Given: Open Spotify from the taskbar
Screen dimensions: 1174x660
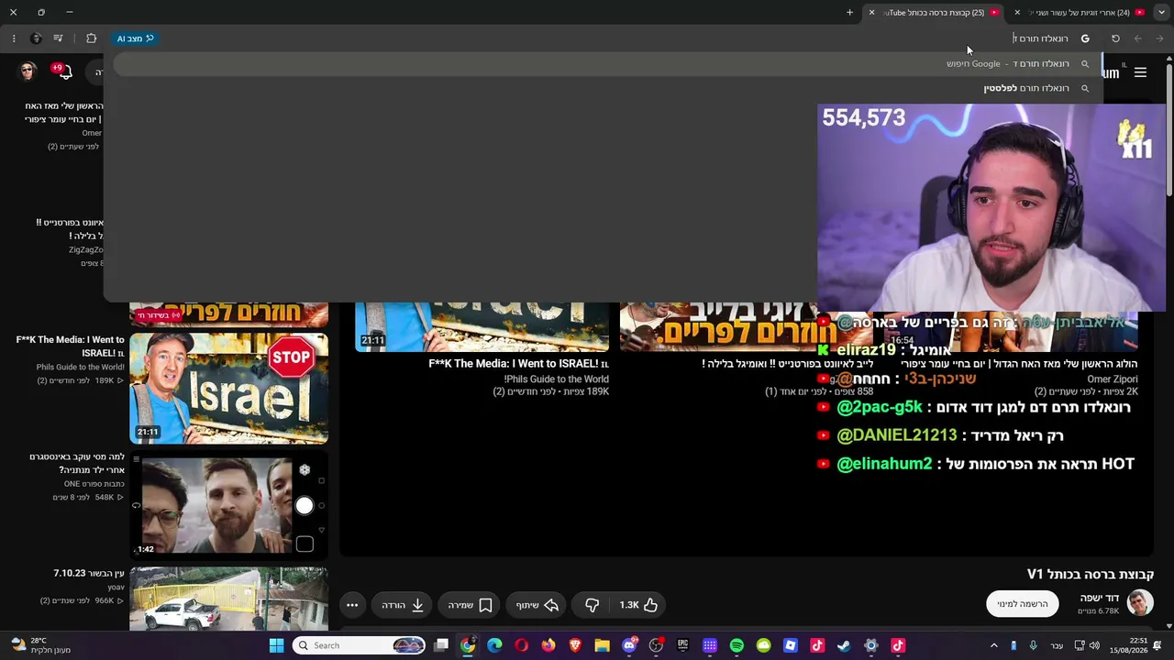Looking at the screenshot, I should click(x=737, y=645).
